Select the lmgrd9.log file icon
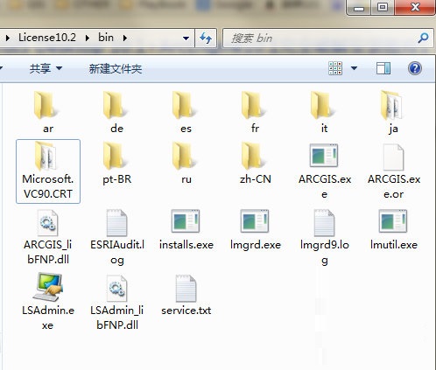Screen dimensions: 436x370 tap(324, 223)
